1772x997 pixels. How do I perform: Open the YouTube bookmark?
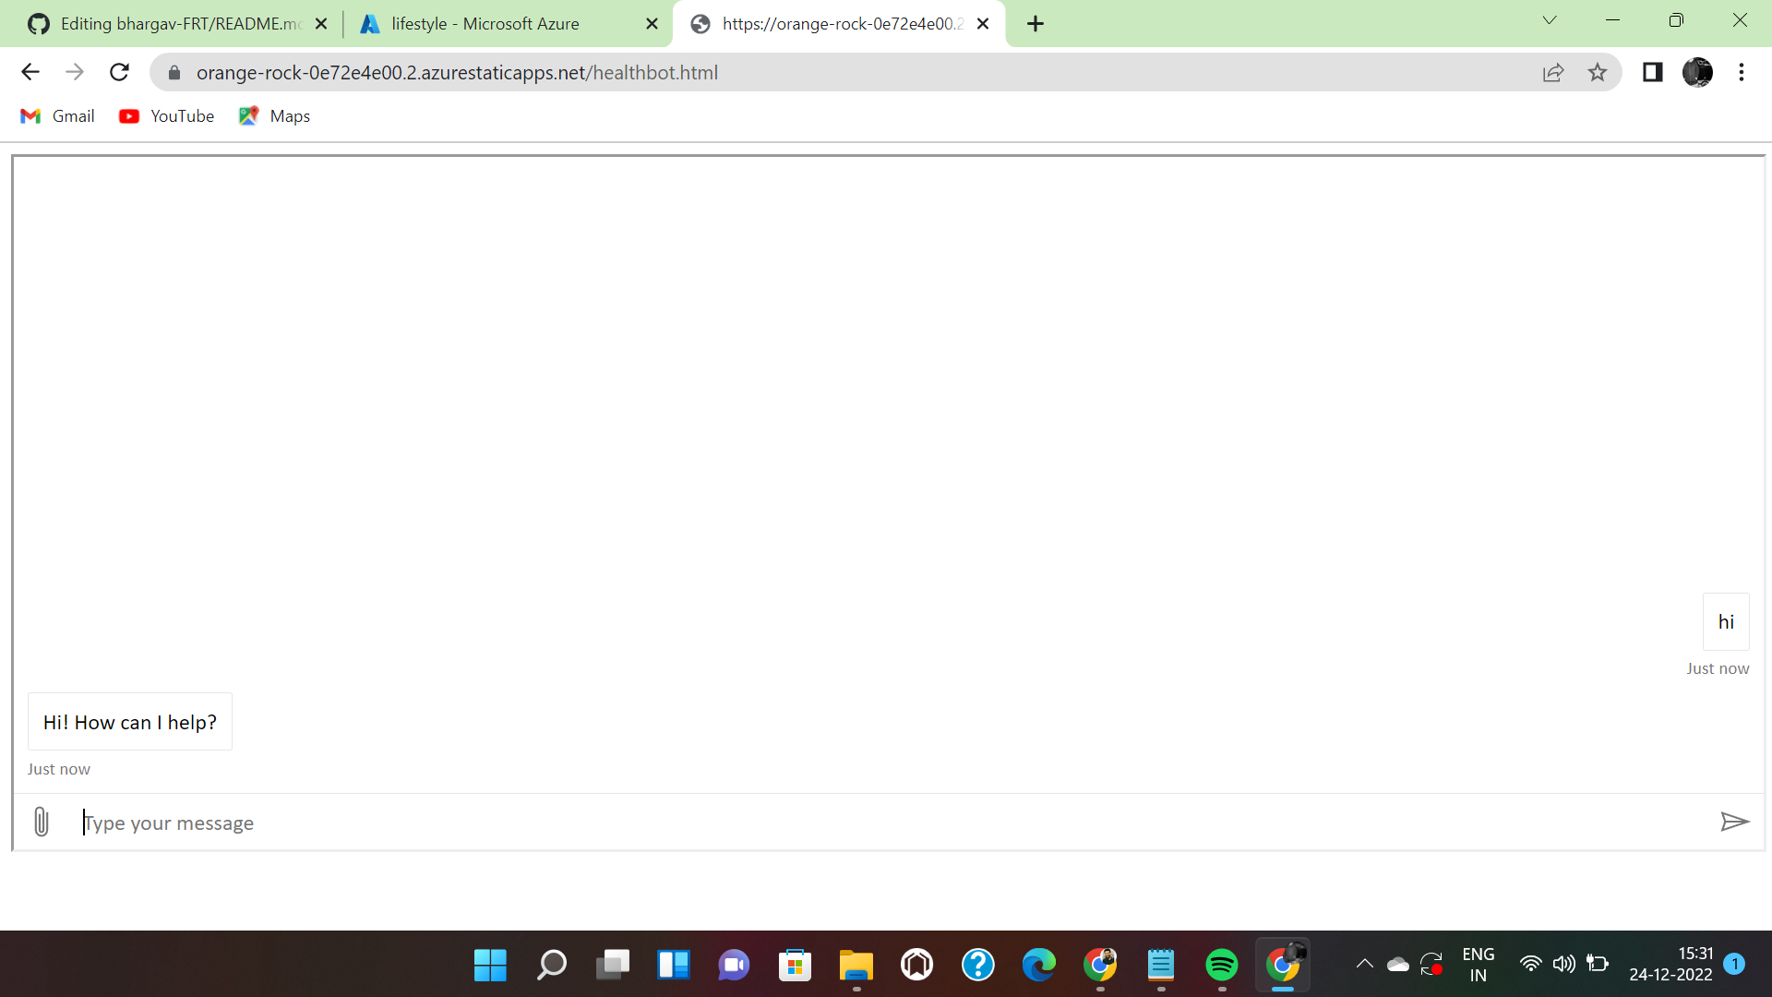167,116
